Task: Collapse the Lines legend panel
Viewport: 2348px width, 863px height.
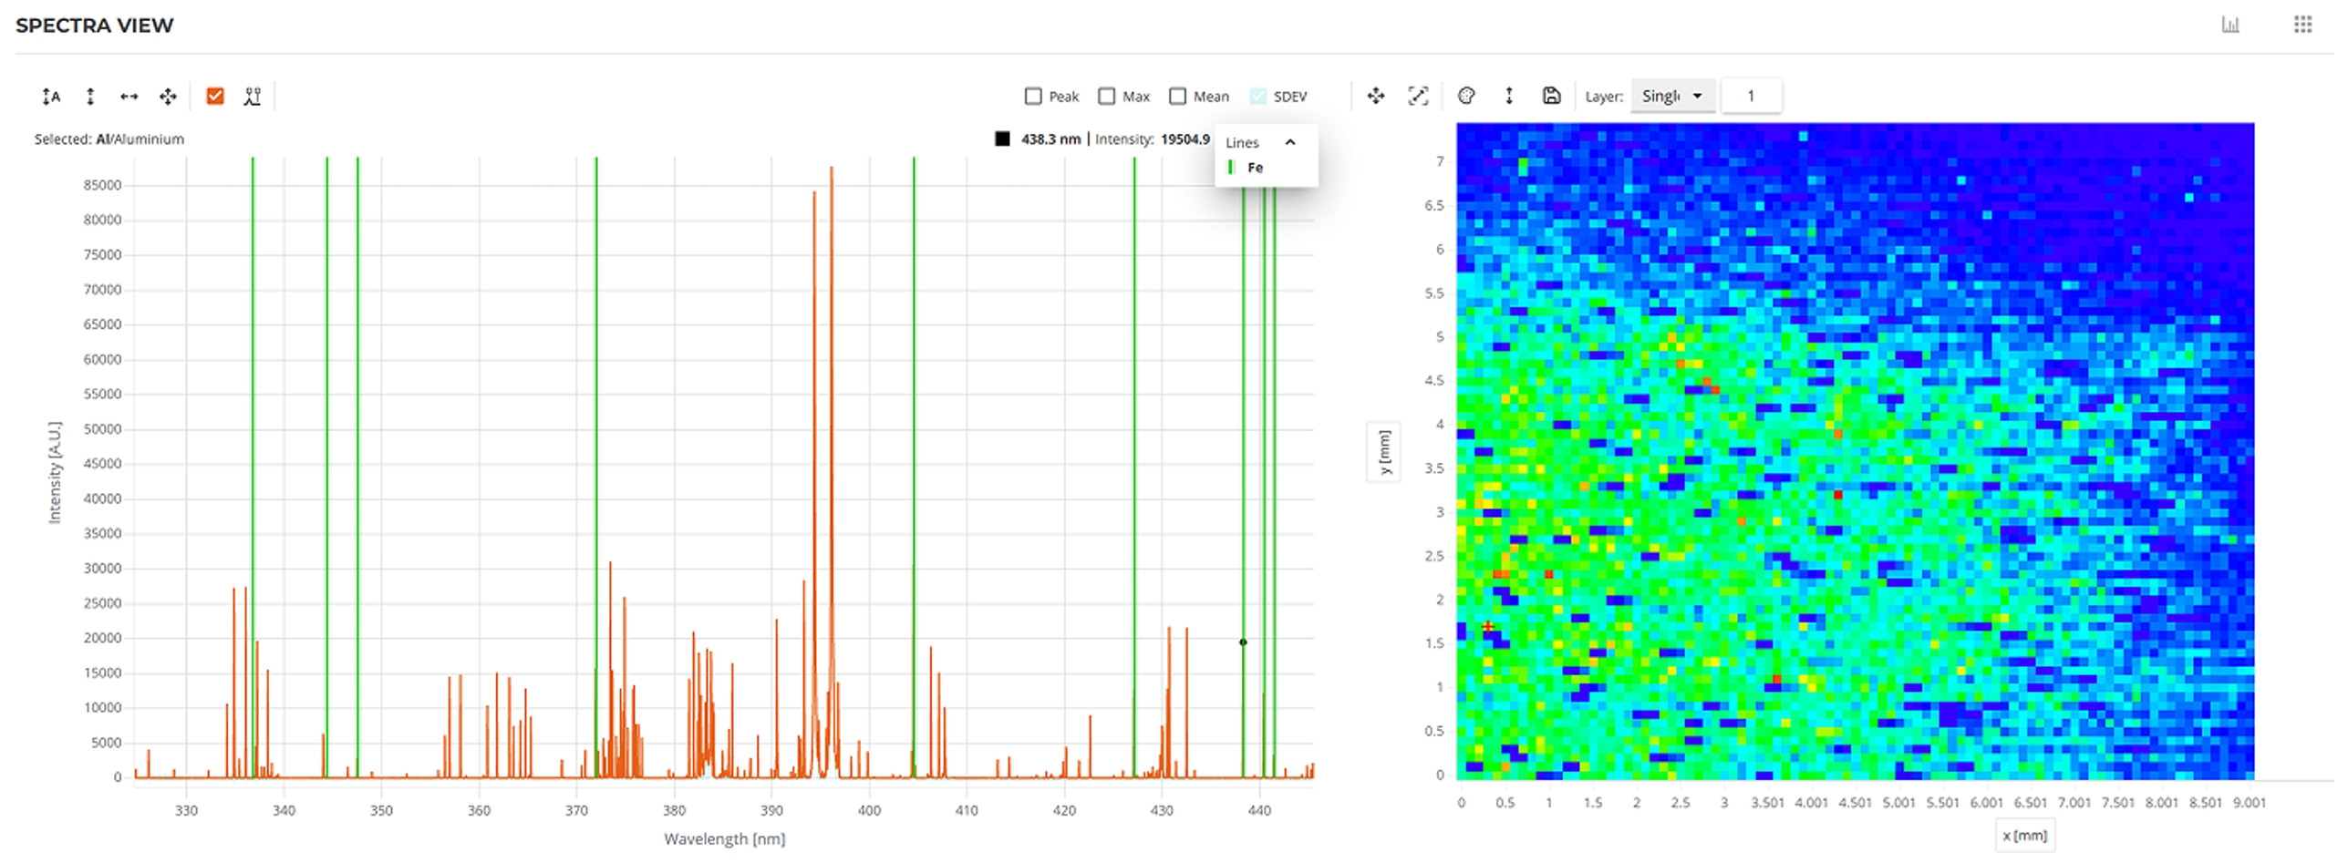Action: pyautogui.click(x=1290, y=142)
